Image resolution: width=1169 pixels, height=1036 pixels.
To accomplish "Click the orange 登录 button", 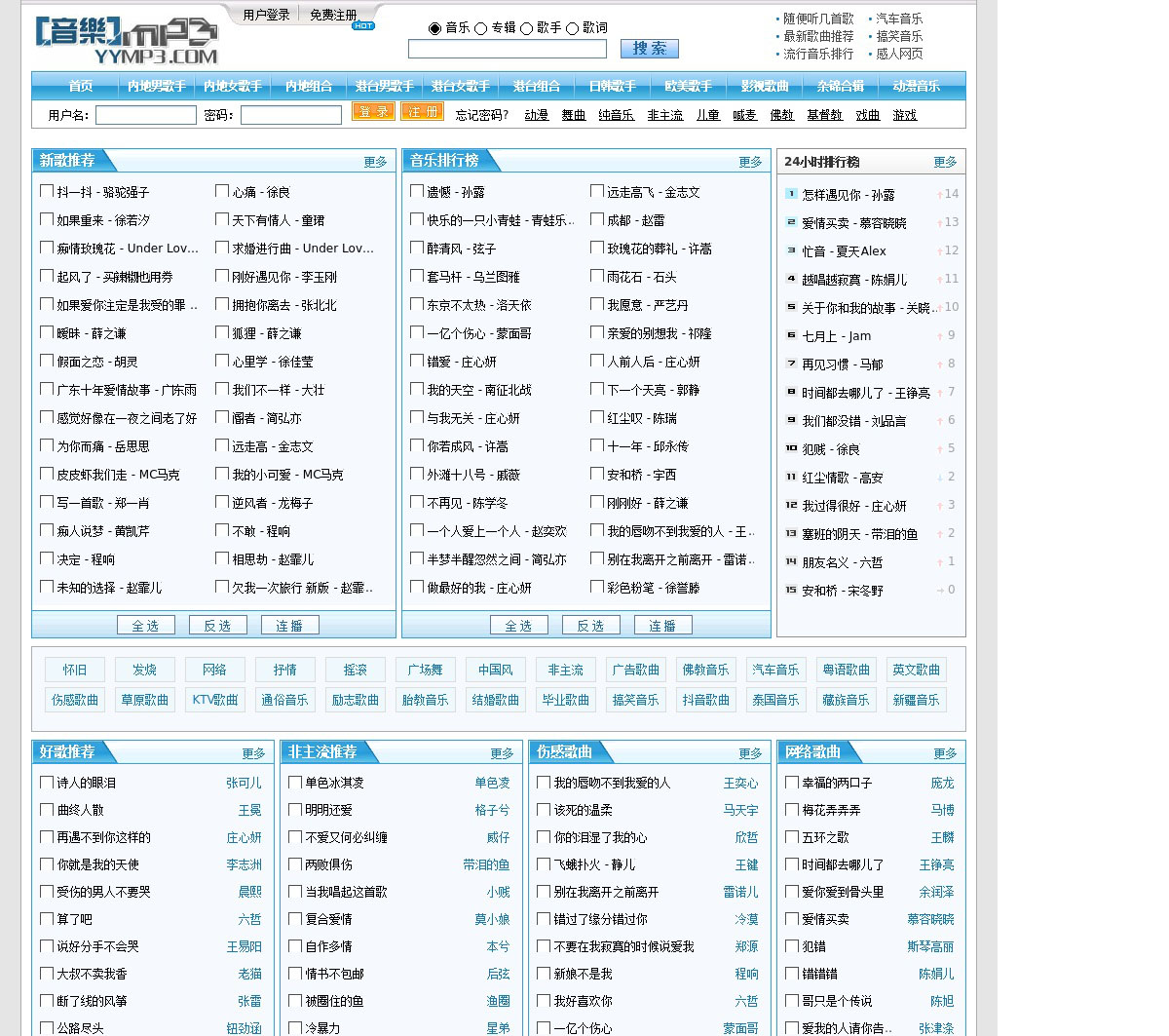I will (372, 112).
